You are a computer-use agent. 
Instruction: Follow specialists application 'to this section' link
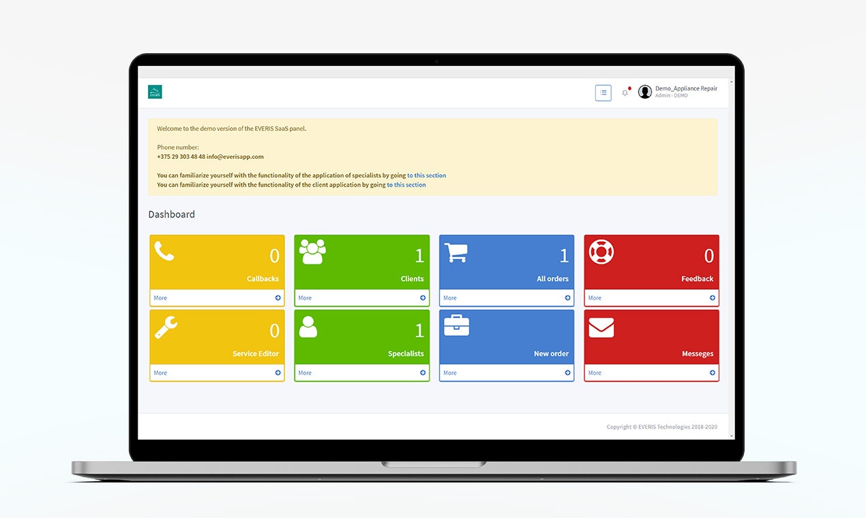(x=427, y=175)
